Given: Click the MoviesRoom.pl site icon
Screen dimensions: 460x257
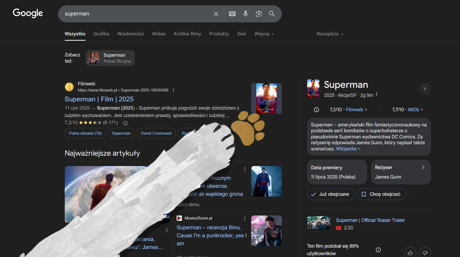Looking at the screenshot, I should [179, 218].
